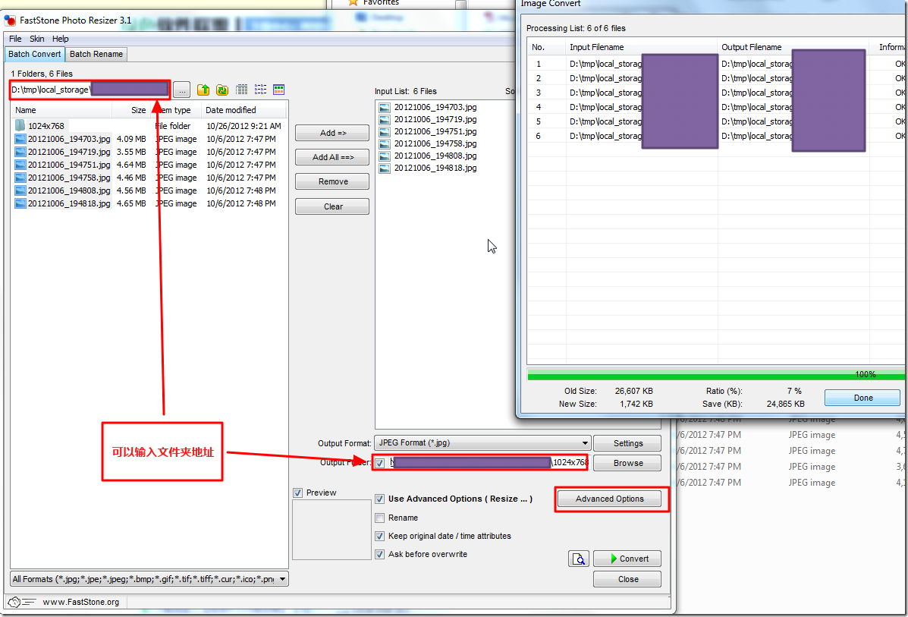Image resolution: width=908 pixels, height=617 pixels.
Task: Toggle the Output Folder checkbox
Action: tap(380, 463)
